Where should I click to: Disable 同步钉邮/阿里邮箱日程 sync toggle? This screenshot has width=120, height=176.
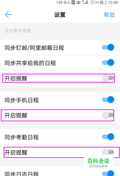108,47
